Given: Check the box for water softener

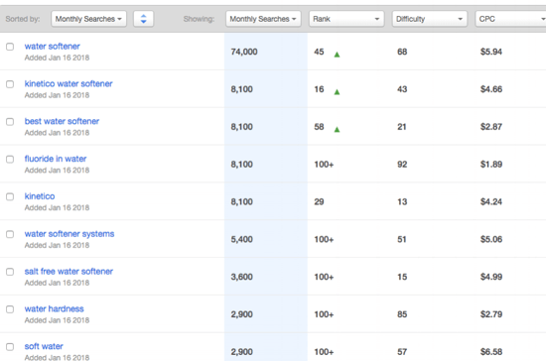Looking at the screenshot, I should 10,47.
